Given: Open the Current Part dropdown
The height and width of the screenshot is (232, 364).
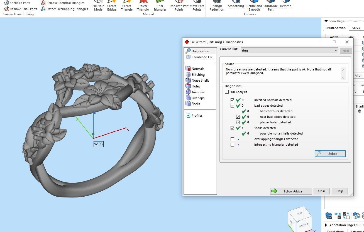Looking at the screenshot, I should (x=290, y=50).
